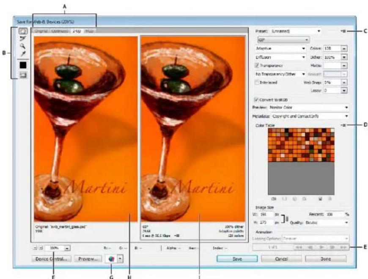The height and width of the screenshot is (279, 368).
Task: Toggle Convert to sRGB checkbox
Action: click(x=256, y=99)
